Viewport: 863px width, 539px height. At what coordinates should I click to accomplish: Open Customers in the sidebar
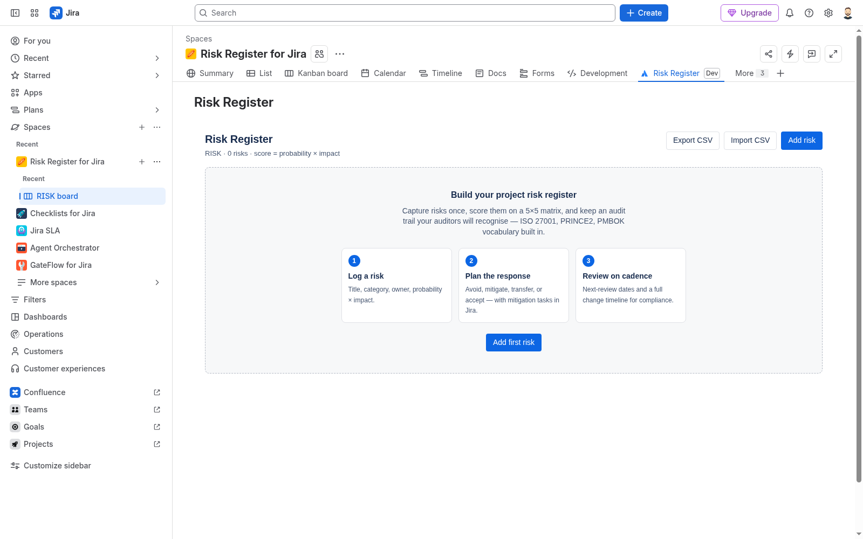tap(86, 351)
